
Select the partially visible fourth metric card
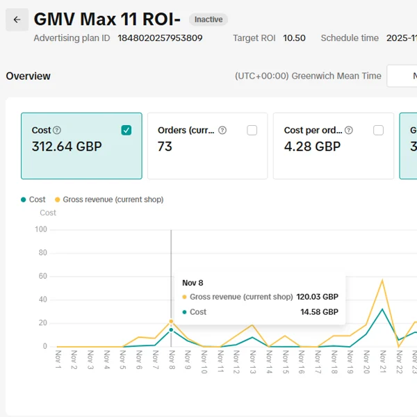coord(408,146)
